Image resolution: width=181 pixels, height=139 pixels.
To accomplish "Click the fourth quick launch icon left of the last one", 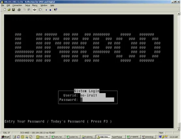I will point(26,137).
